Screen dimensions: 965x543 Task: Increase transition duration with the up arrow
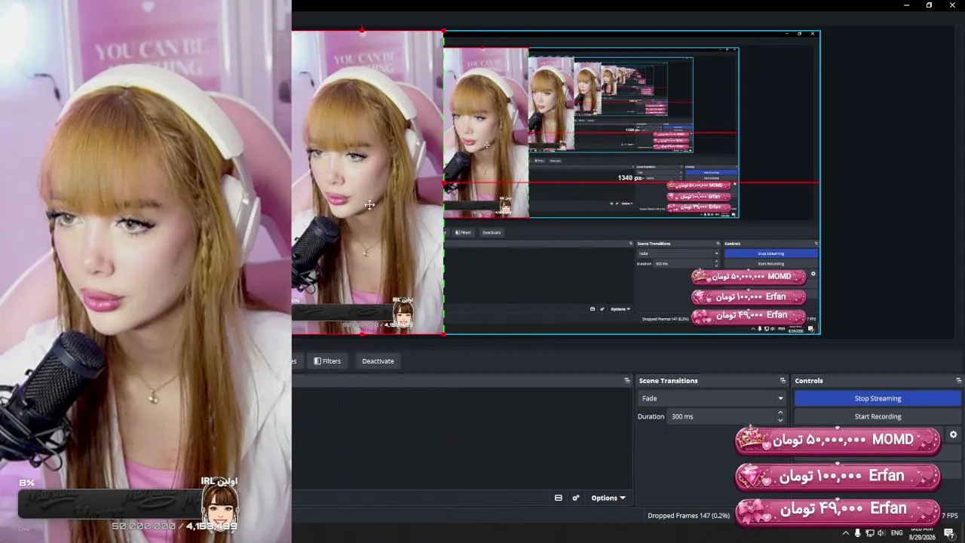coord(780,413)
